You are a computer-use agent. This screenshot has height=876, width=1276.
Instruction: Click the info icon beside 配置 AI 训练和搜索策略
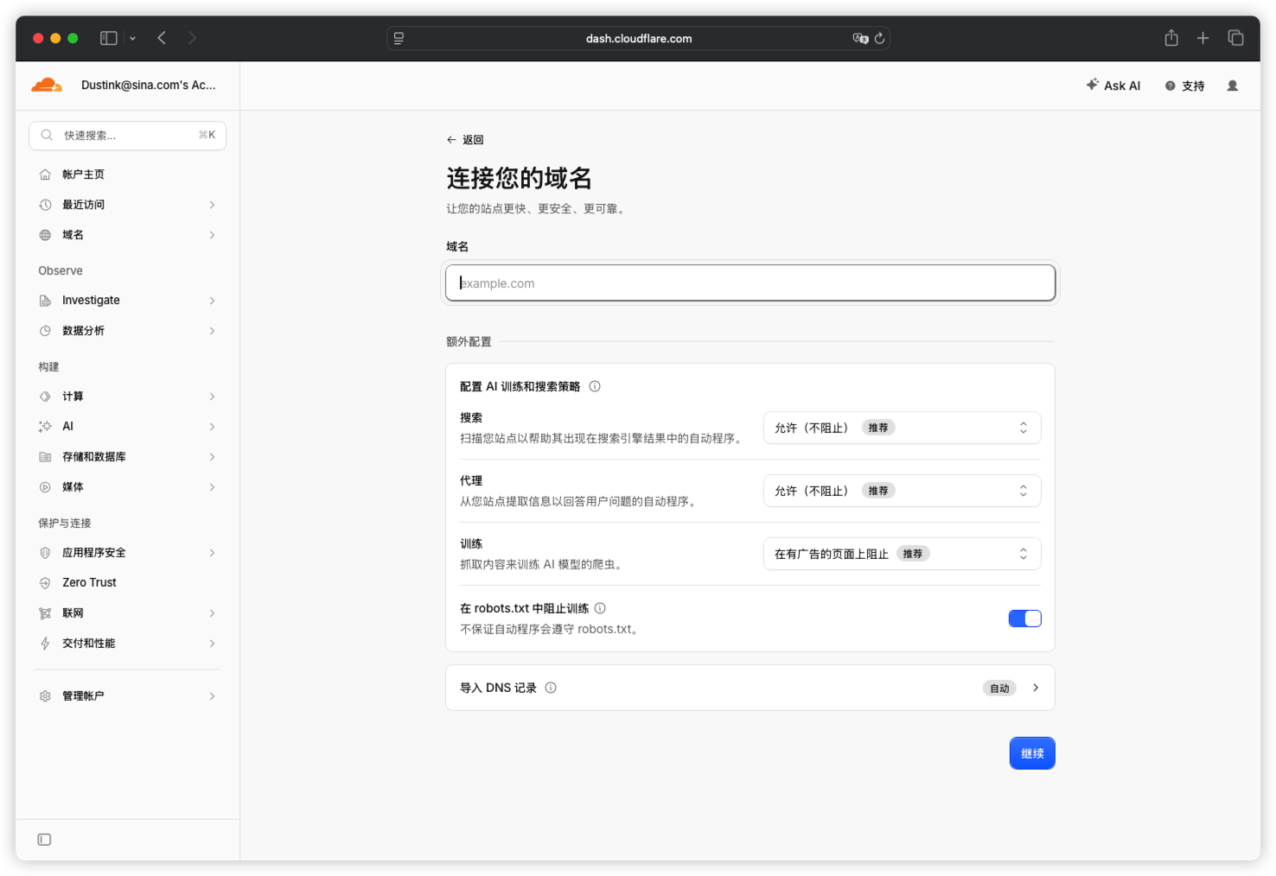595,386
